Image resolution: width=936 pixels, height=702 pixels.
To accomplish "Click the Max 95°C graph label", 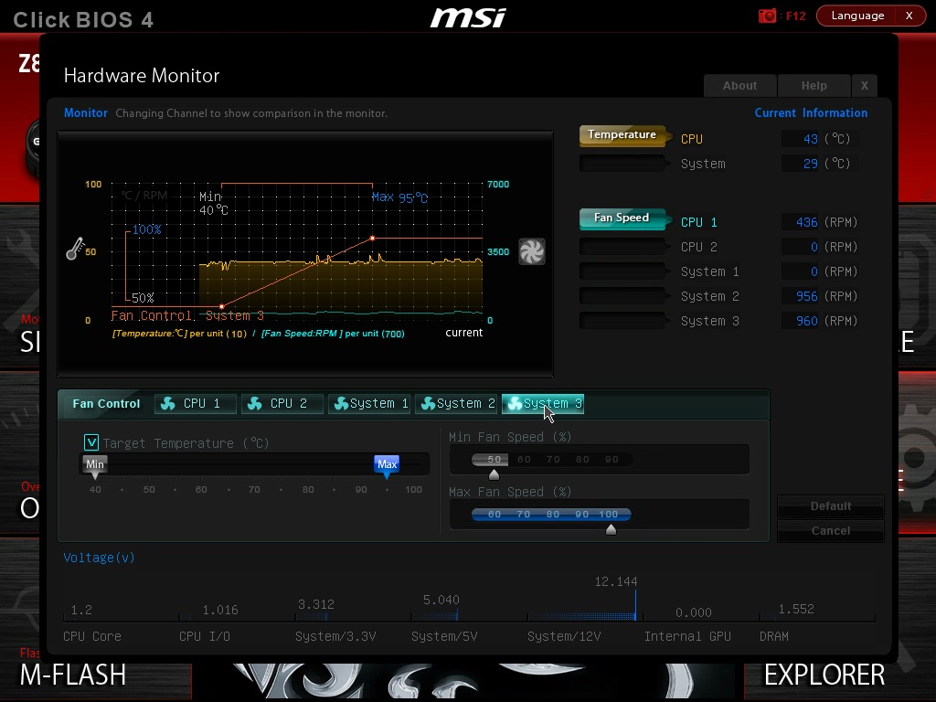I will coord(399,197).
